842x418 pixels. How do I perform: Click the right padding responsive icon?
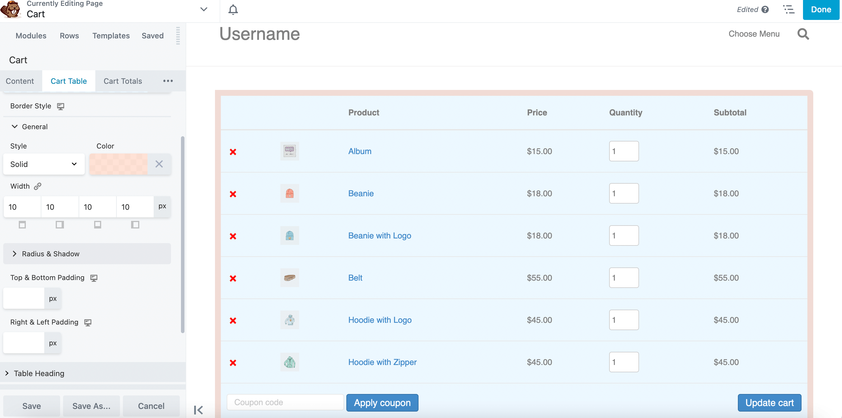87,323
